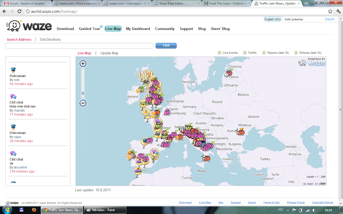Select the orange wazer marker near Romania
This screenshot has height=214, width=343.
[241, 132]
